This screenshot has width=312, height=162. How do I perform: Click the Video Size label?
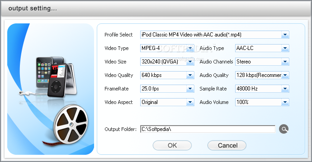click(115, 62)
